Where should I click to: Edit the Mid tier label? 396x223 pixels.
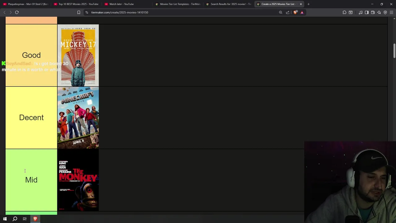click(x=31, y=180)
